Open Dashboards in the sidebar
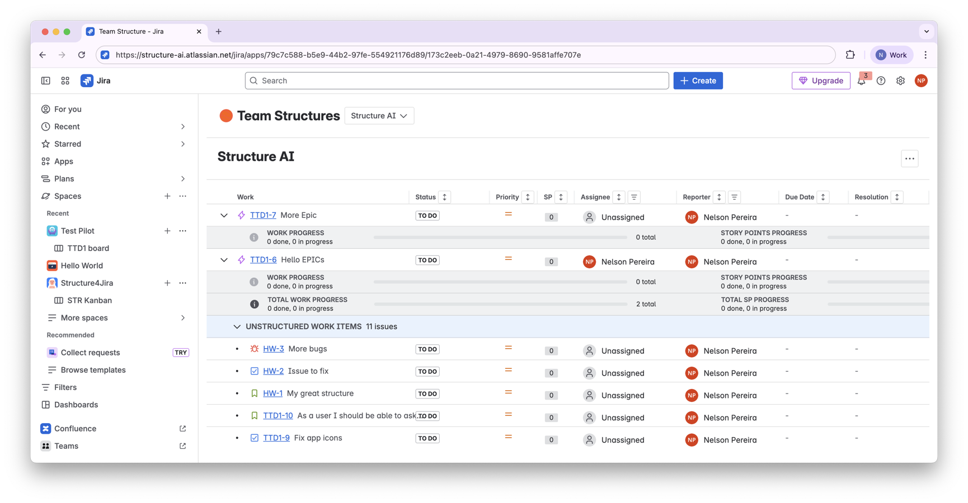968x503 pixels. 76,405
